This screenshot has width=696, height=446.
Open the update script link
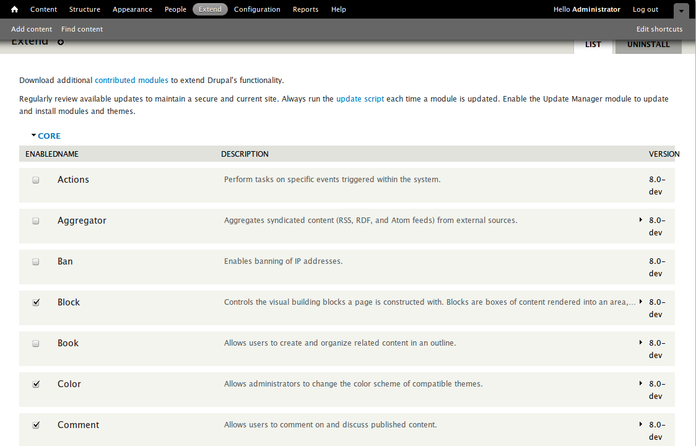click(360, 99)
